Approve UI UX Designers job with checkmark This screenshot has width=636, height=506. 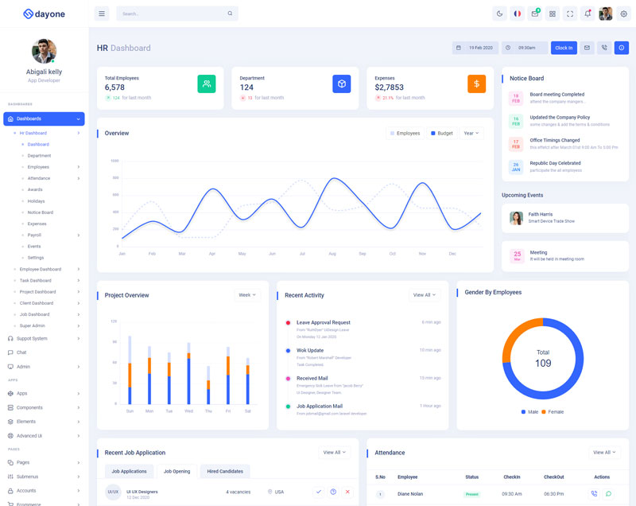pyautogui.click(x=319, y=492)
